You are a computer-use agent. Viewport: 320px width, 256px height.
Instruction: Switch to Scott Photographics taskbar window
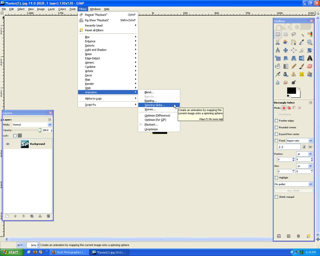tap(70, 252)
